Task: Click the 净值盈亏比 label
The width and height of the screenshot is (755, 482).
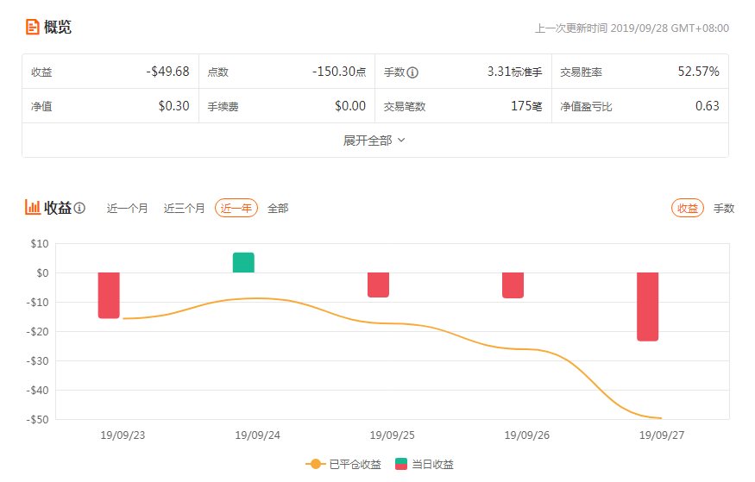Action: pyautogui.click(x=586, y=107)
